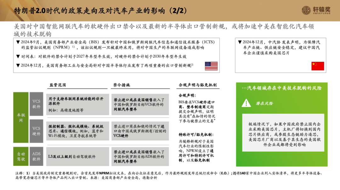Click the 合规声明与豁免机制 column header
The image size is (340, 190).
pyautogui.click(x=197, y=85)
